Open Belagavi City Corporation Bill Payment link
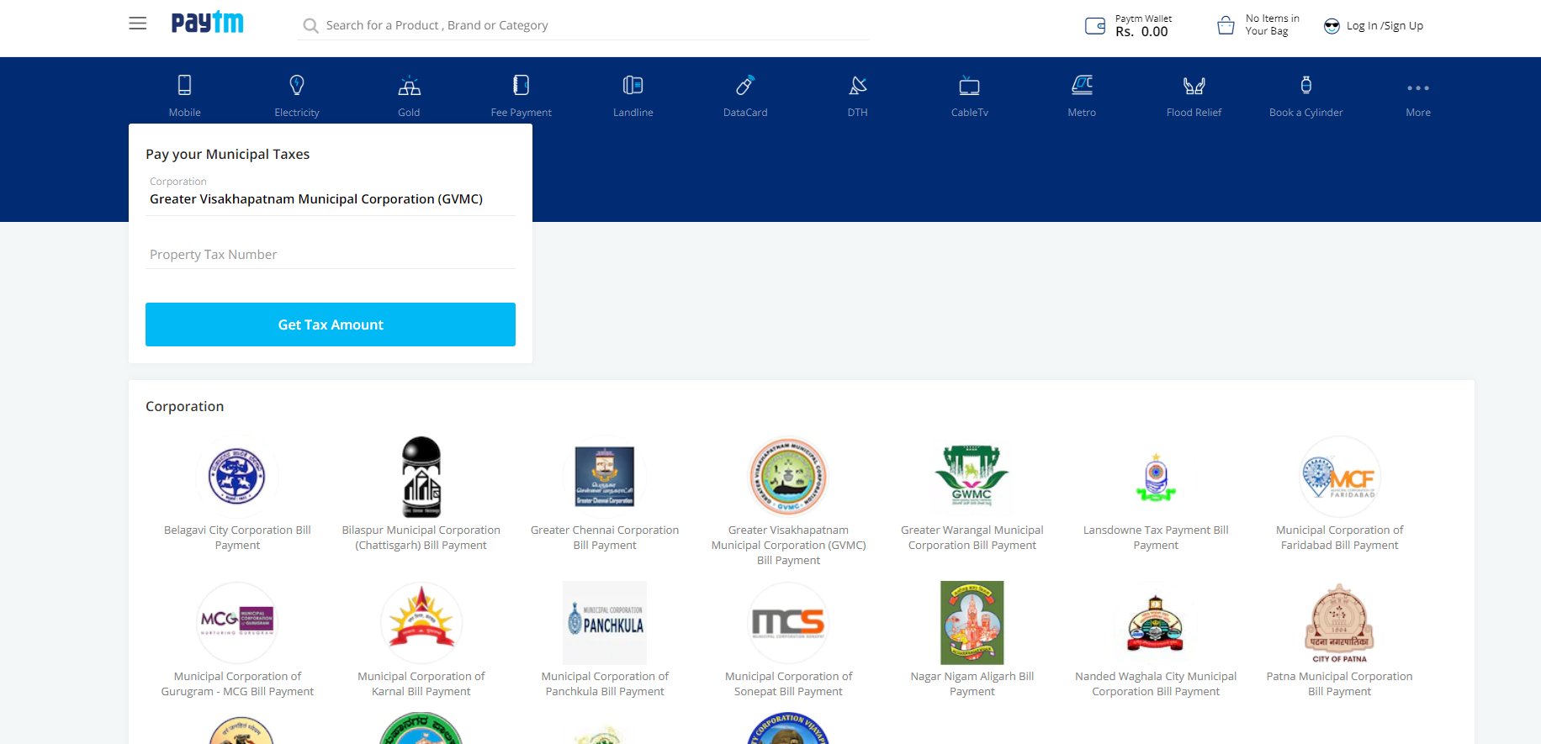The width and height of the screenshot is (1541, 744). click(x=237, y=538)
